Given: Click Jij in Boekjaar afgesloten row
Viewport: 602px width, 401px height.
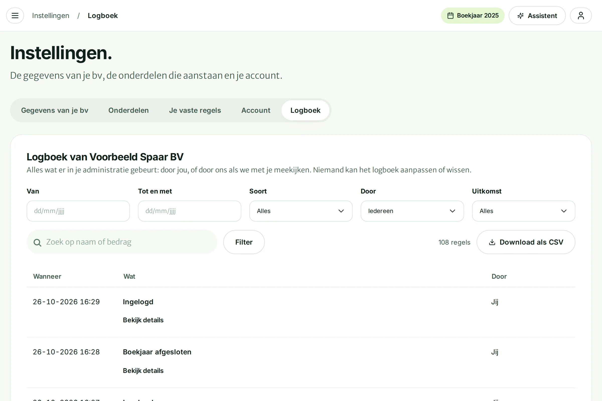Looking at the screenshot, I should pos(494,352).
